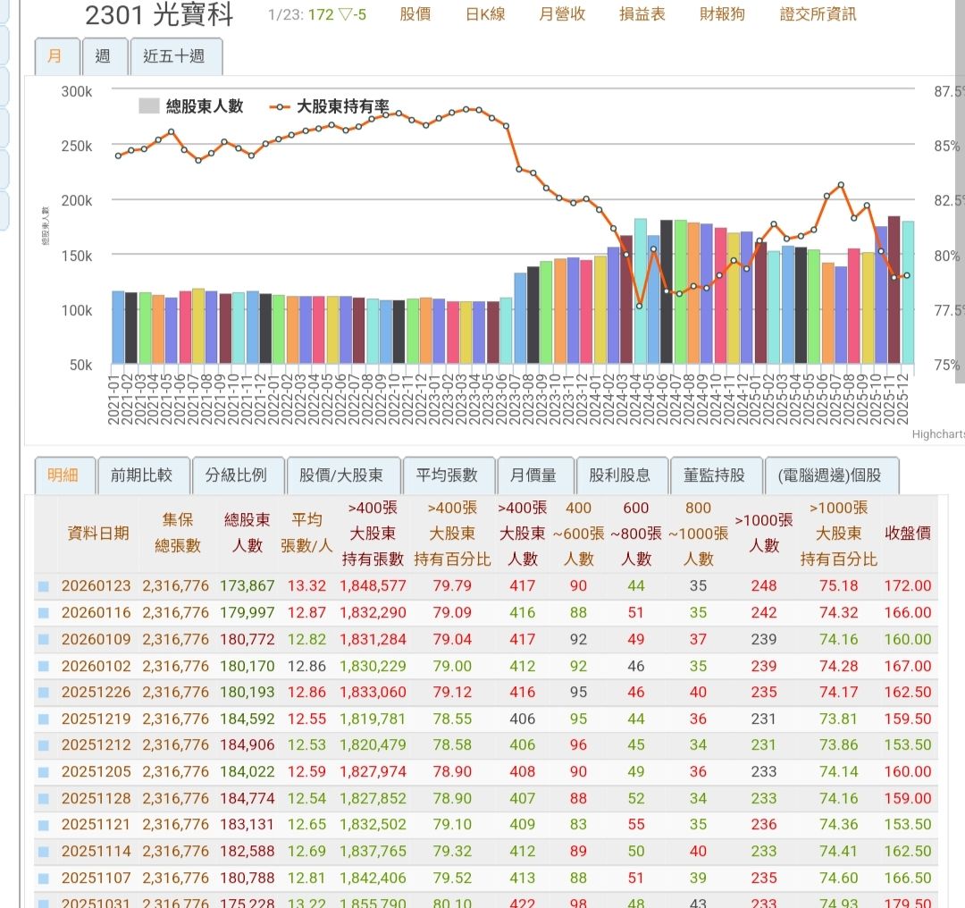This screenshot has width=965, height=908.
Task: Click the blue detail icon on the 20251121 row
Action: [x=45, y=825]
